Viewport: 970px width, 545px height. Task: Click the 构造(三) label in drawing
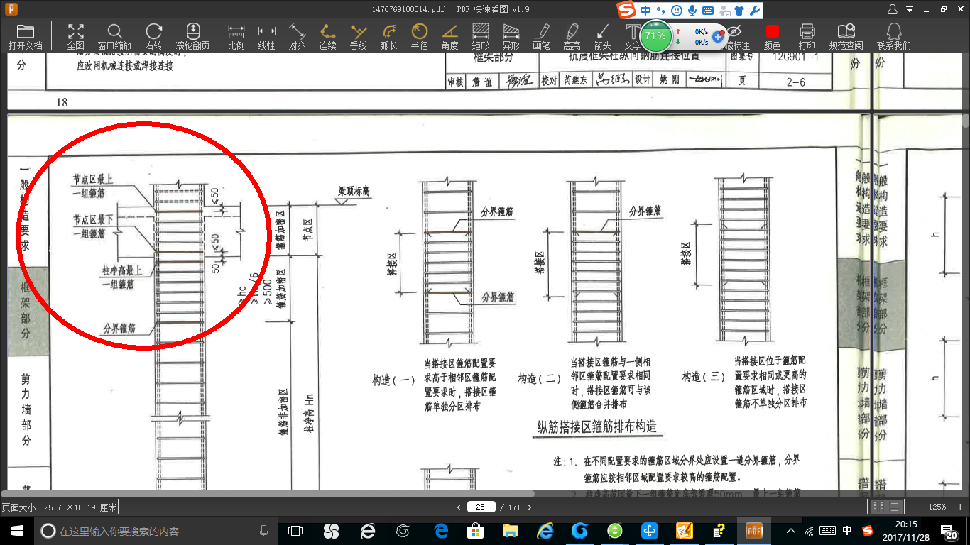pyautogui.click(x=705, y=377)
